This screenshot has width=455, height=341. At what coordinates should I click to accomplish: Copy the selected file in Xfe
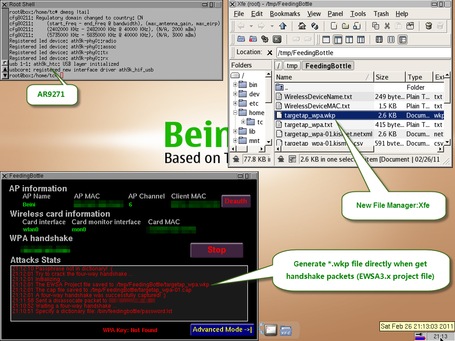pyautogui.click(x=375, y=26)
